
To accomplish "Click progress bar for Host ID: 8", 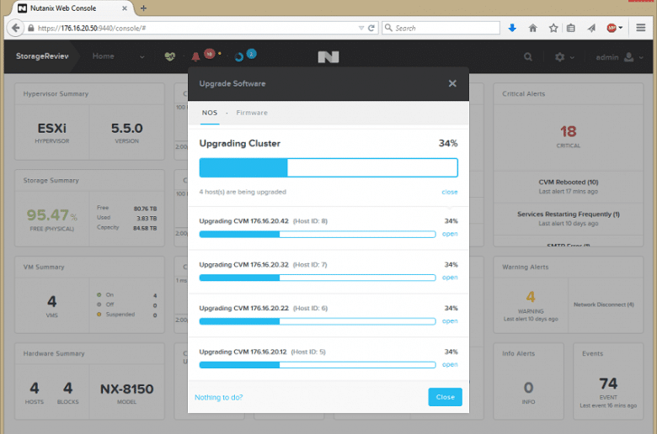I will [x=318, y=234].
